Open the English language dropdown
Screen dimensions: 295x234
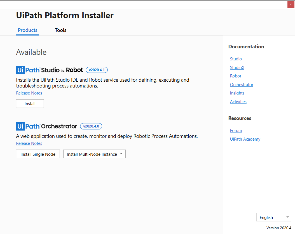(x=273, y=217)
